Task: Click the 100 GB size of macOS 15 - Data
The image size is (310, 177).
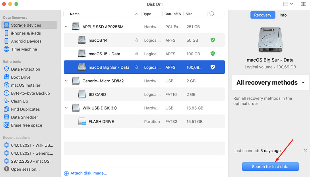Action: tap(193, 54)
